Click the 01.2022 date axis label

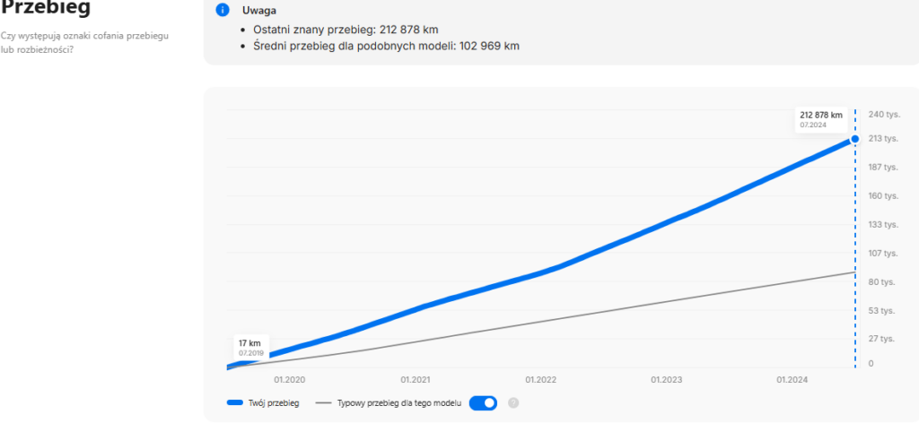coord(542,380)
